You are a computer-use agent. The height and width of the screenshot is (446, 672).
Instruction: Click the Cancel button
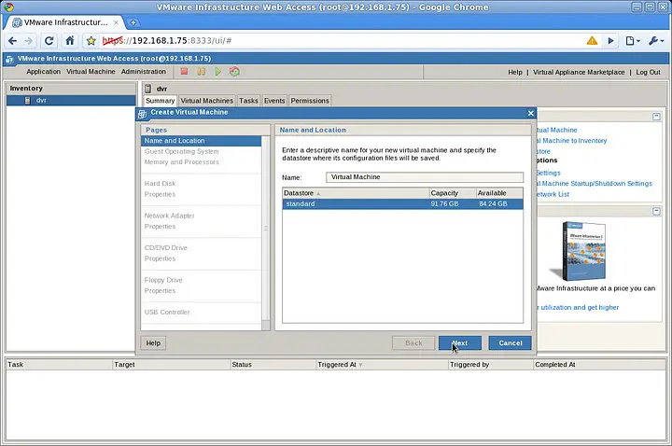pos(510,342)
